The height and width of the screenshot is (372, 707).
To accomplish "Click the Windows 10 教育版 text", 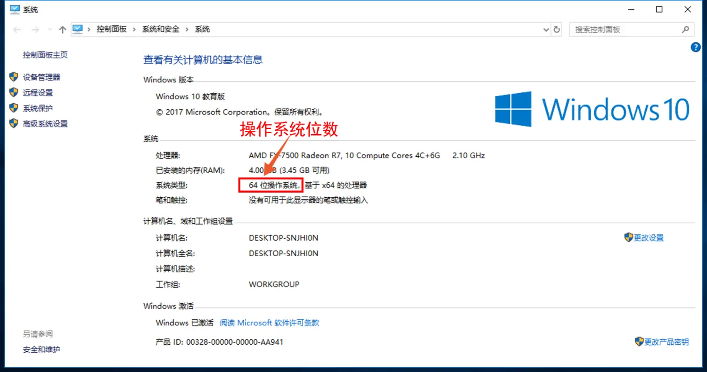I will click(190, 97).
